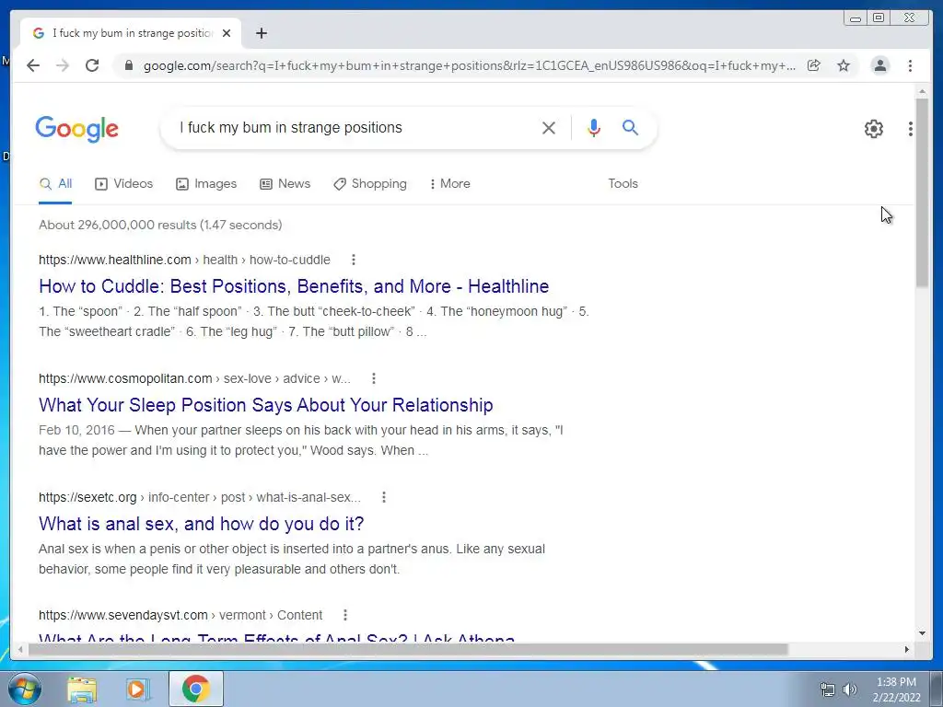
Task: Open the options menu for the sevendaysvt result
Action: point(345,615)
